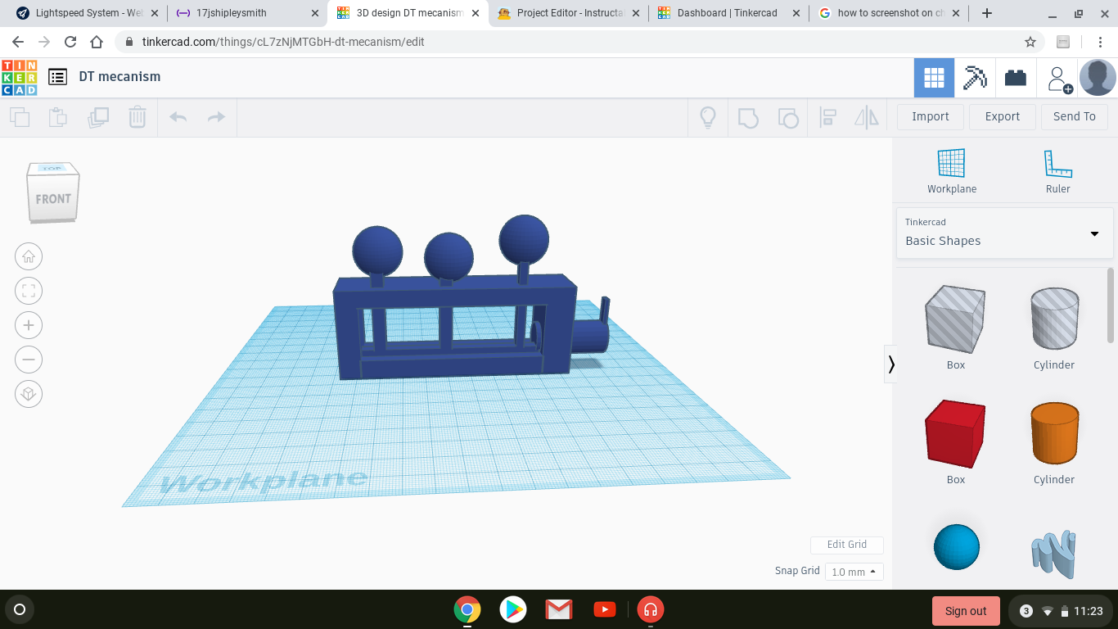
Task: Switch to 17jshipleysmith tab
Action: tap(247, 13)
